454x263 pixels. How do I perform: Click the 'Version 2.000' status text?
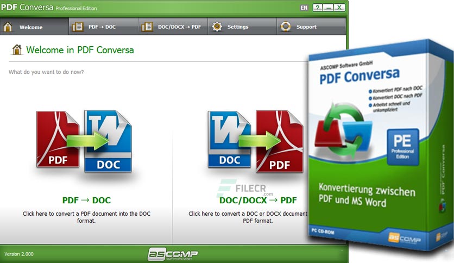pos(19,254)
